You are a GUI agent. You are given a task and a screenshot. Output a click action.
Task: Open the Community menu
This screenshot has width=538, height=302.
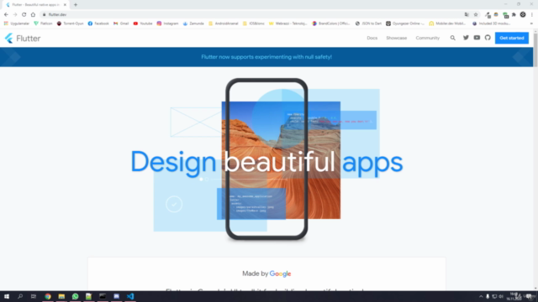coord(428,38)
